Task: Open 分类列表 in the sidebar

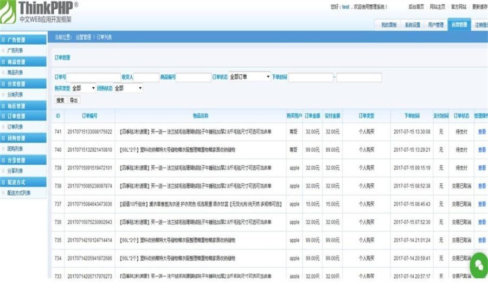Action: click(x=15, y=95)
